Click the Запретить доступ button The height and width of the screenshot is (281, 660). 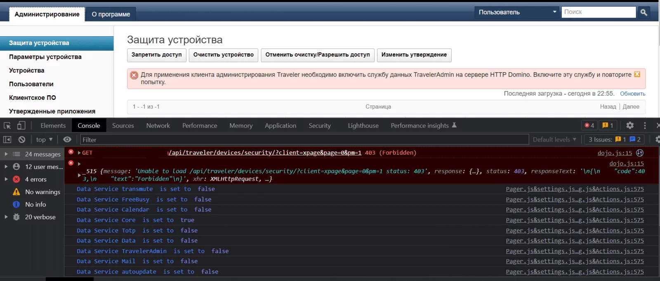156,55
